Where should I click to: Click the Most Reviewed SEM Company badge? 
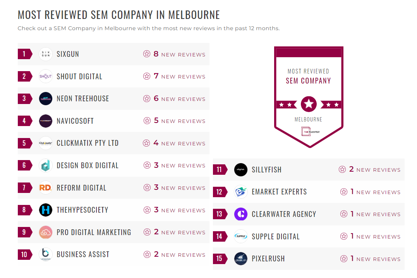click(309, 97)
